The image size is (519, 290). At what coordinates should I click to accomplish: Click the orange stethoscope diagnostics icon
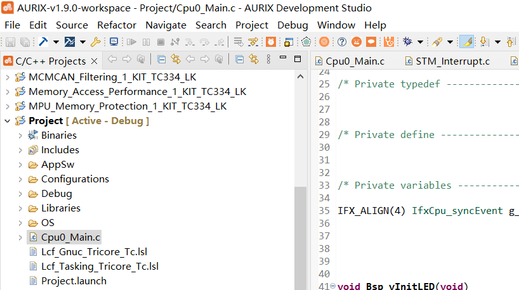coord(389,42)
